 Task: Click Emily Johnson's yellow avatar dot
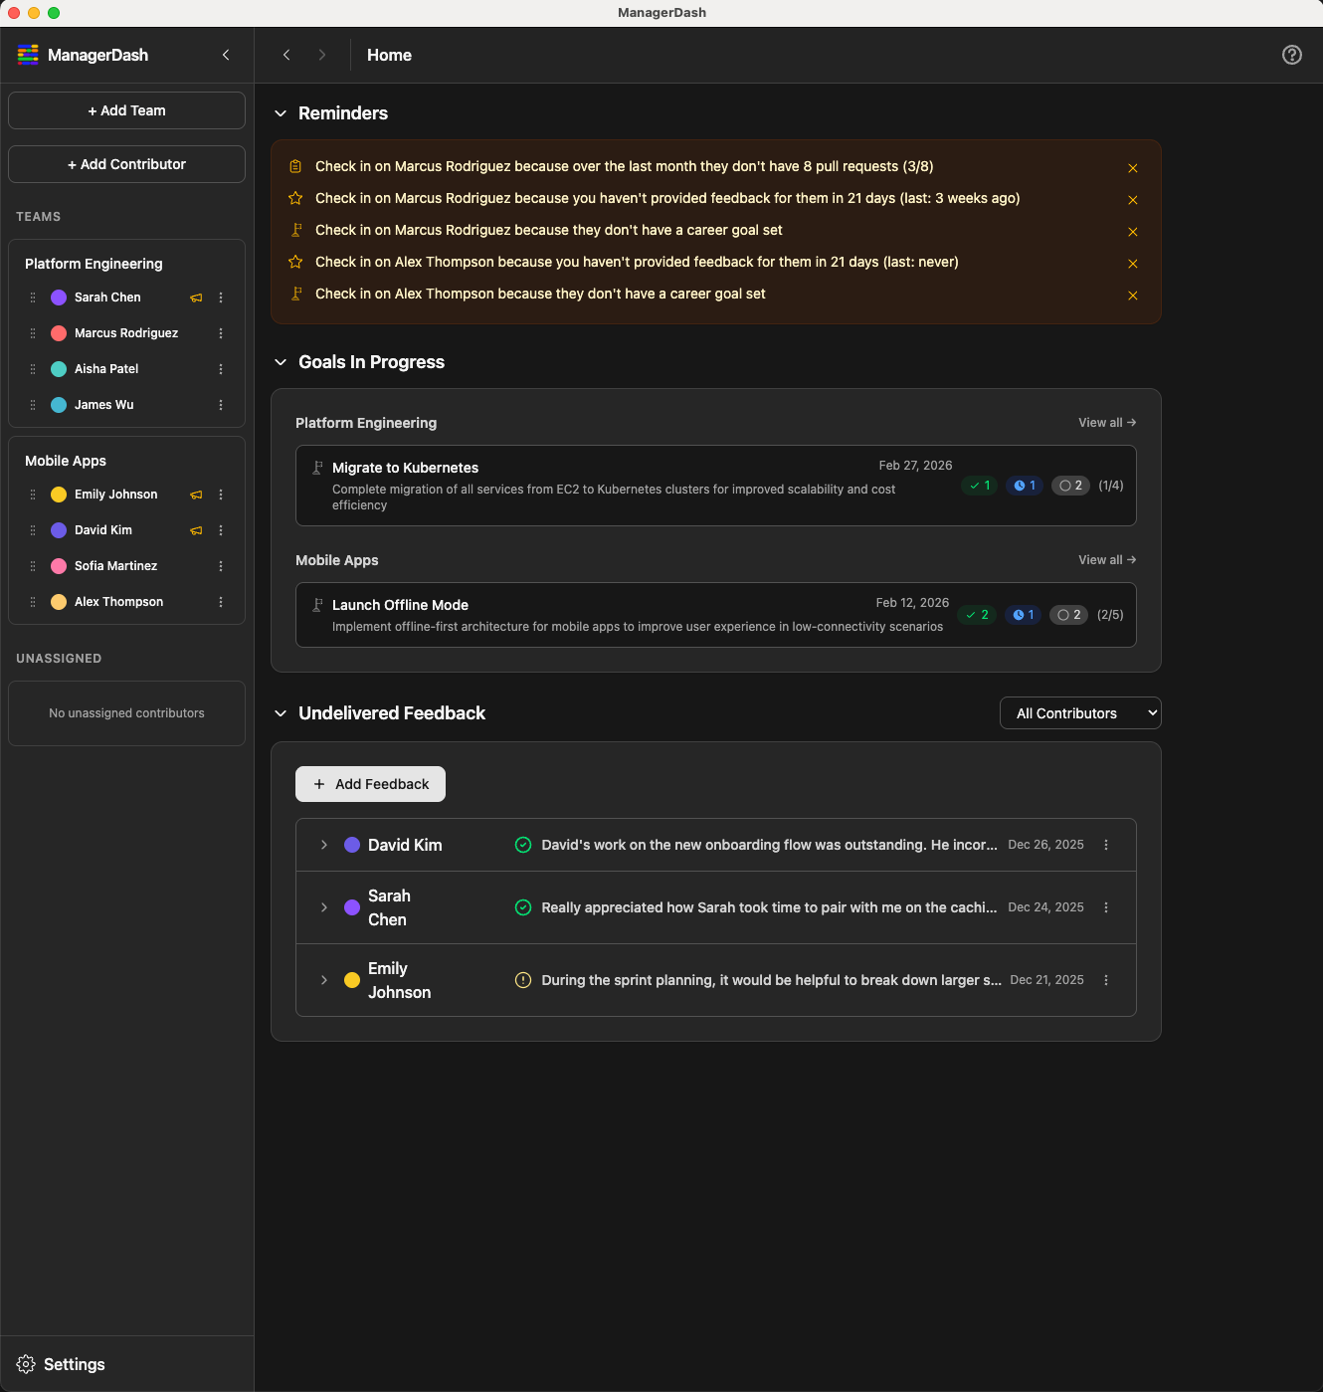(x=351, y=980)
